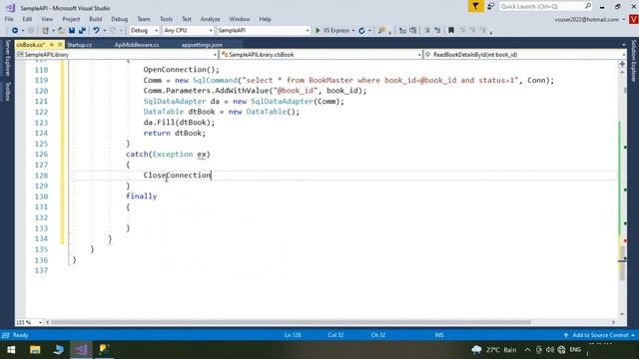Open File Explorer from the taskbar
639x359 pixels.
(35, 350)
